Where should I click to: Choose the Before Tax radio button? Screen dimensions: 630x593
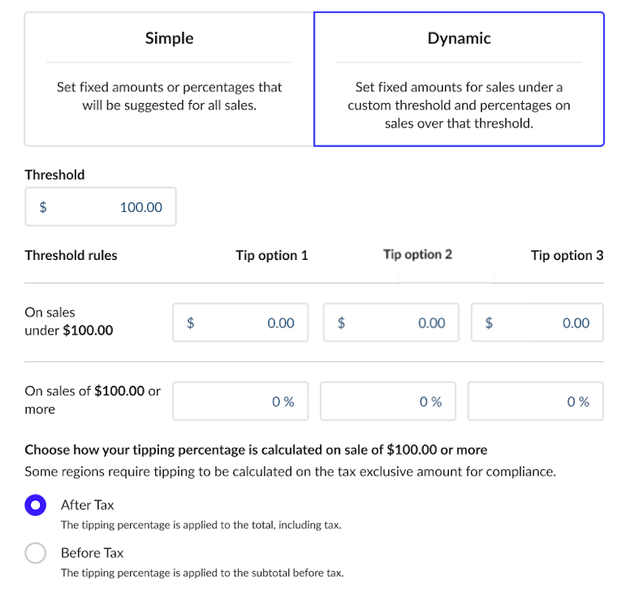coord(35,554)
